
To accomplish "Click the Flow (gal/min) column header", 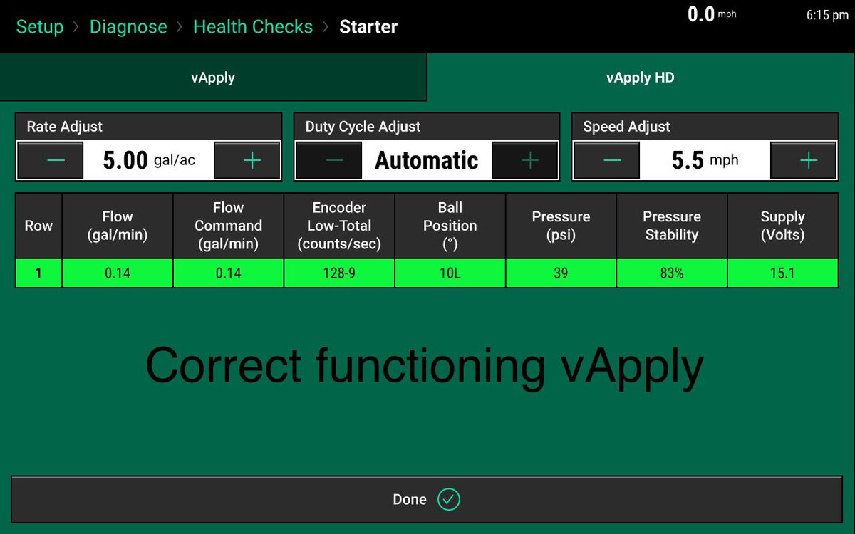I will click(x=118, y=226).
